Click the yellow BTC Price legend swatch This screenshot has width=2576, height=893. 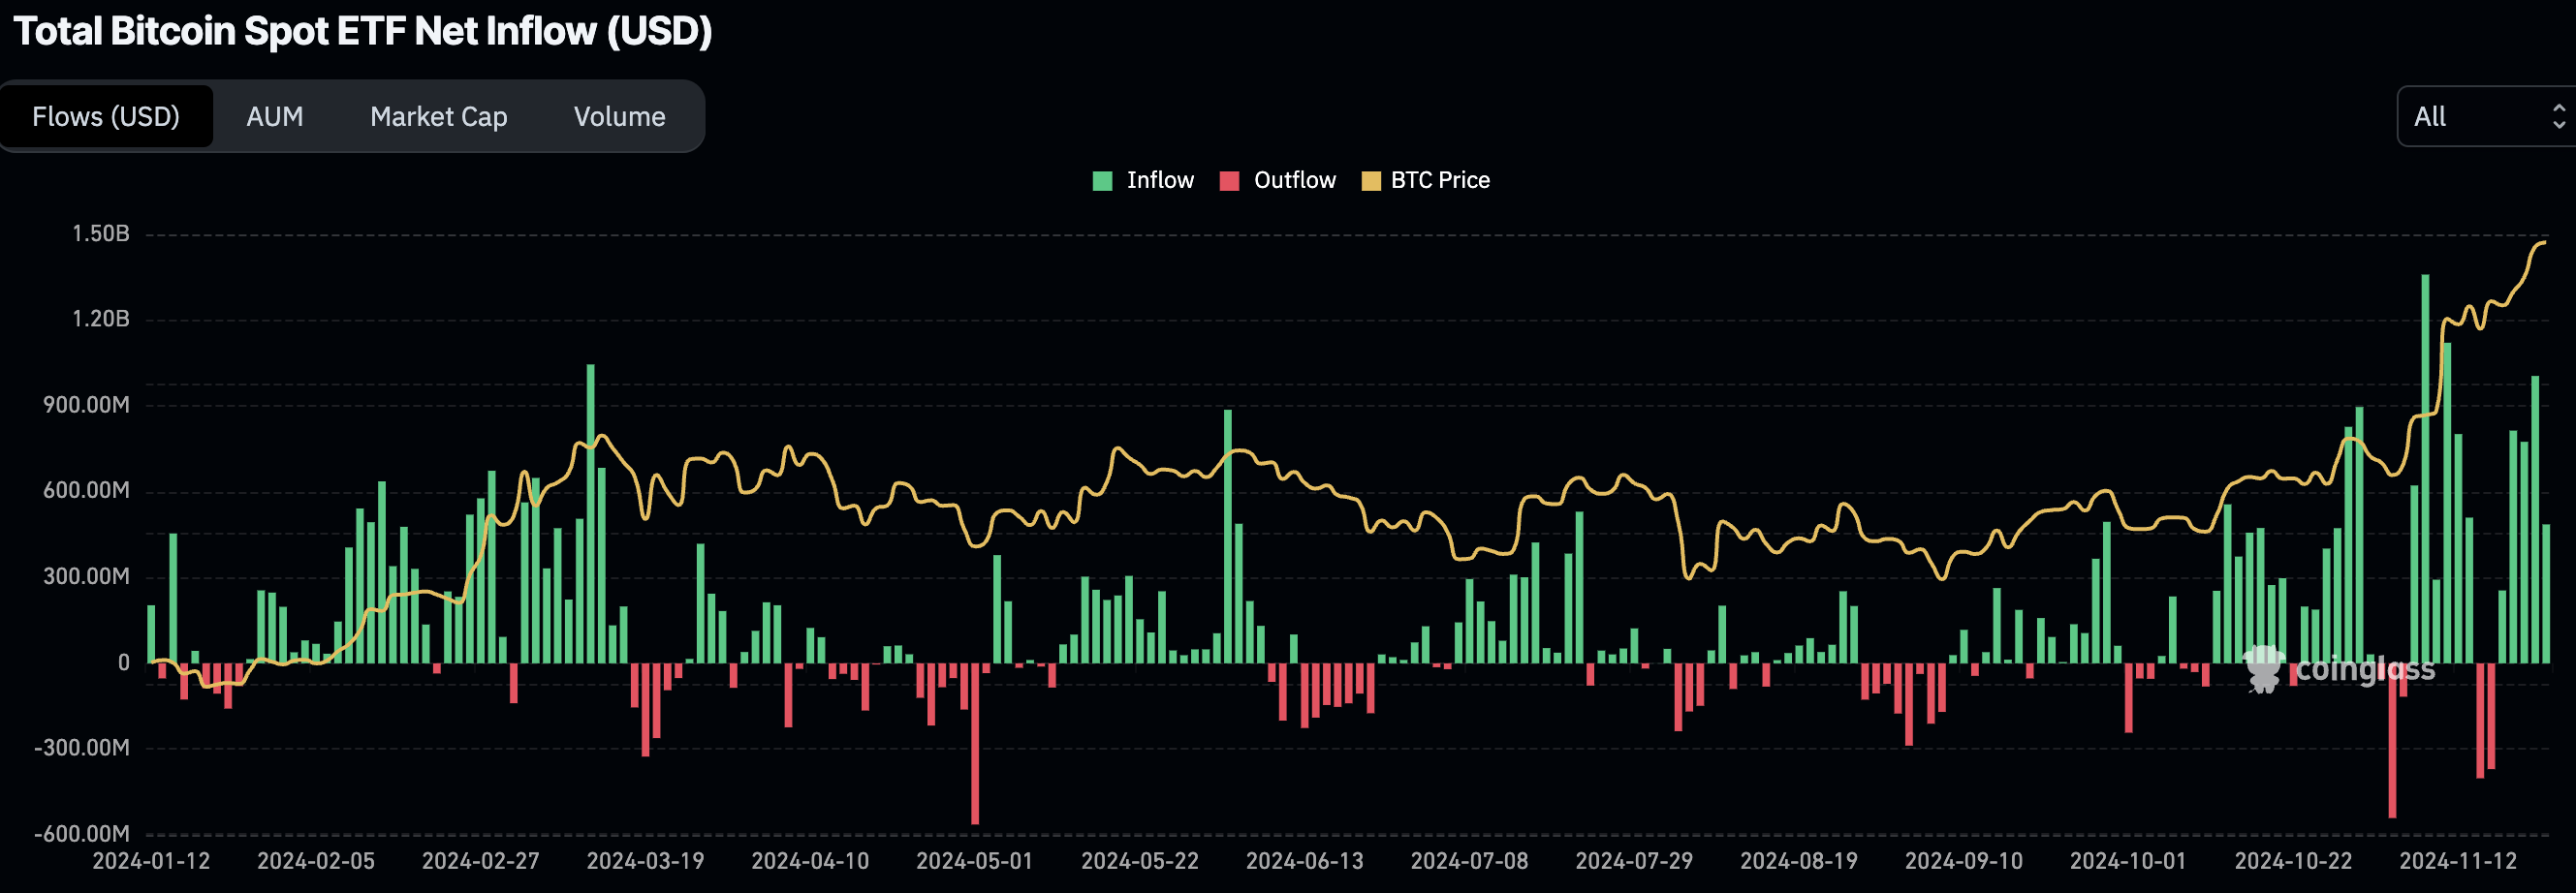pyautogui.click(x=1371, y=181)
